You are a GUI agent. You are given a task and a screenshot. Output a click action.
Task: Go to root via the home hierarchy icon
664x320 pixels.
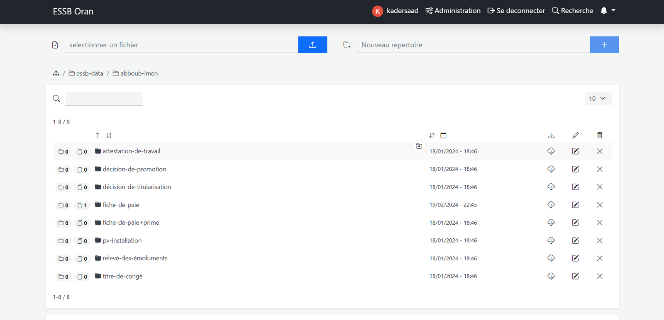pos(56,73)
